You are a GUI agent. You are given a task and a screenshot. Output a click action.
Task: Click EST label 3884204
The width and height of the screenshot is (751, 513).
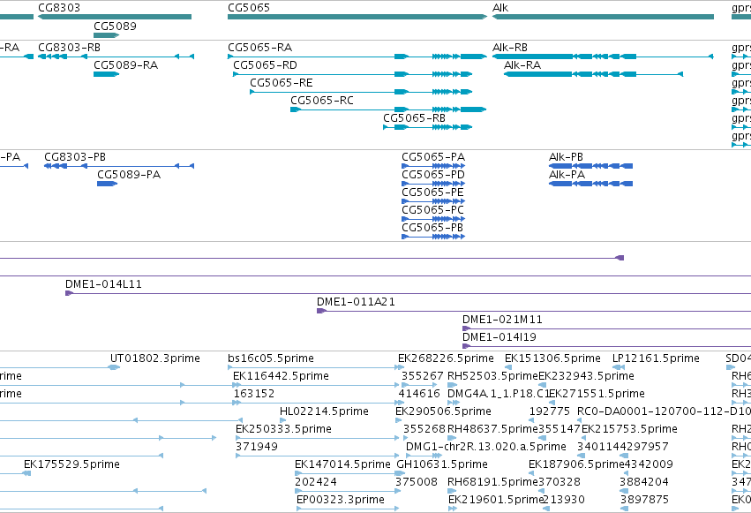[x=643, y=482]
